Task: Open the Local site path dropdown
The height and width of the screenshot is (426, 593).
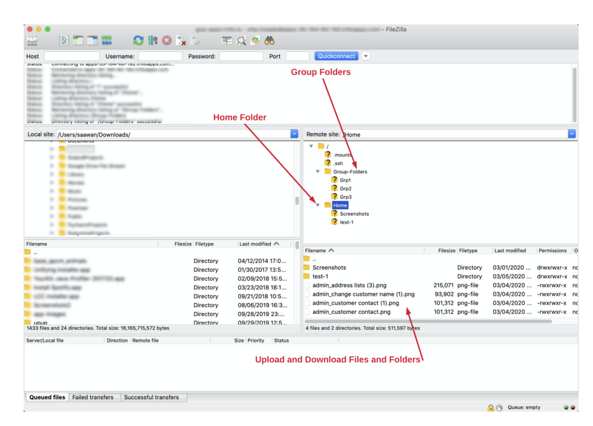Action: (294, 134)
